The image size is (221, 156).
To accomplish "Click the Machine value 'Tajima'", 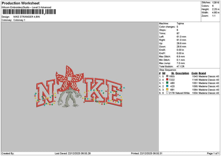I will tap(180, 24).
